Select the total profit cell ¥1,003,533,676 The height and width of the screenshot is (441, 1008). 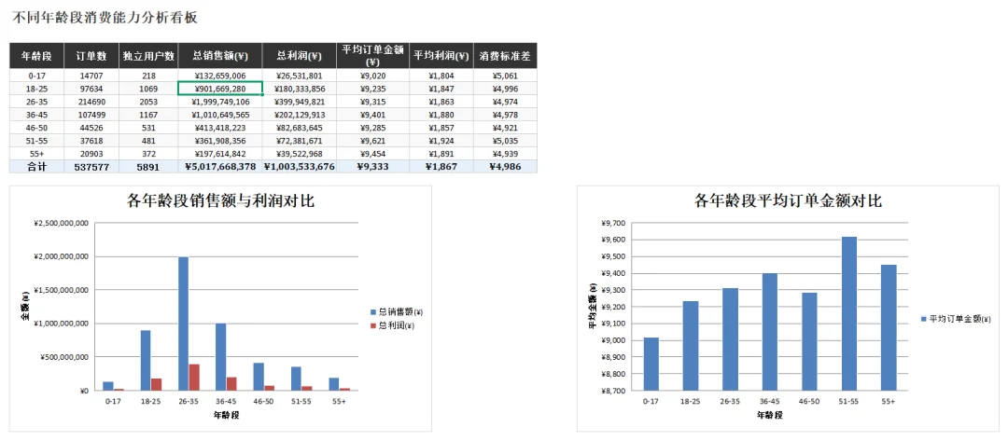300,167
